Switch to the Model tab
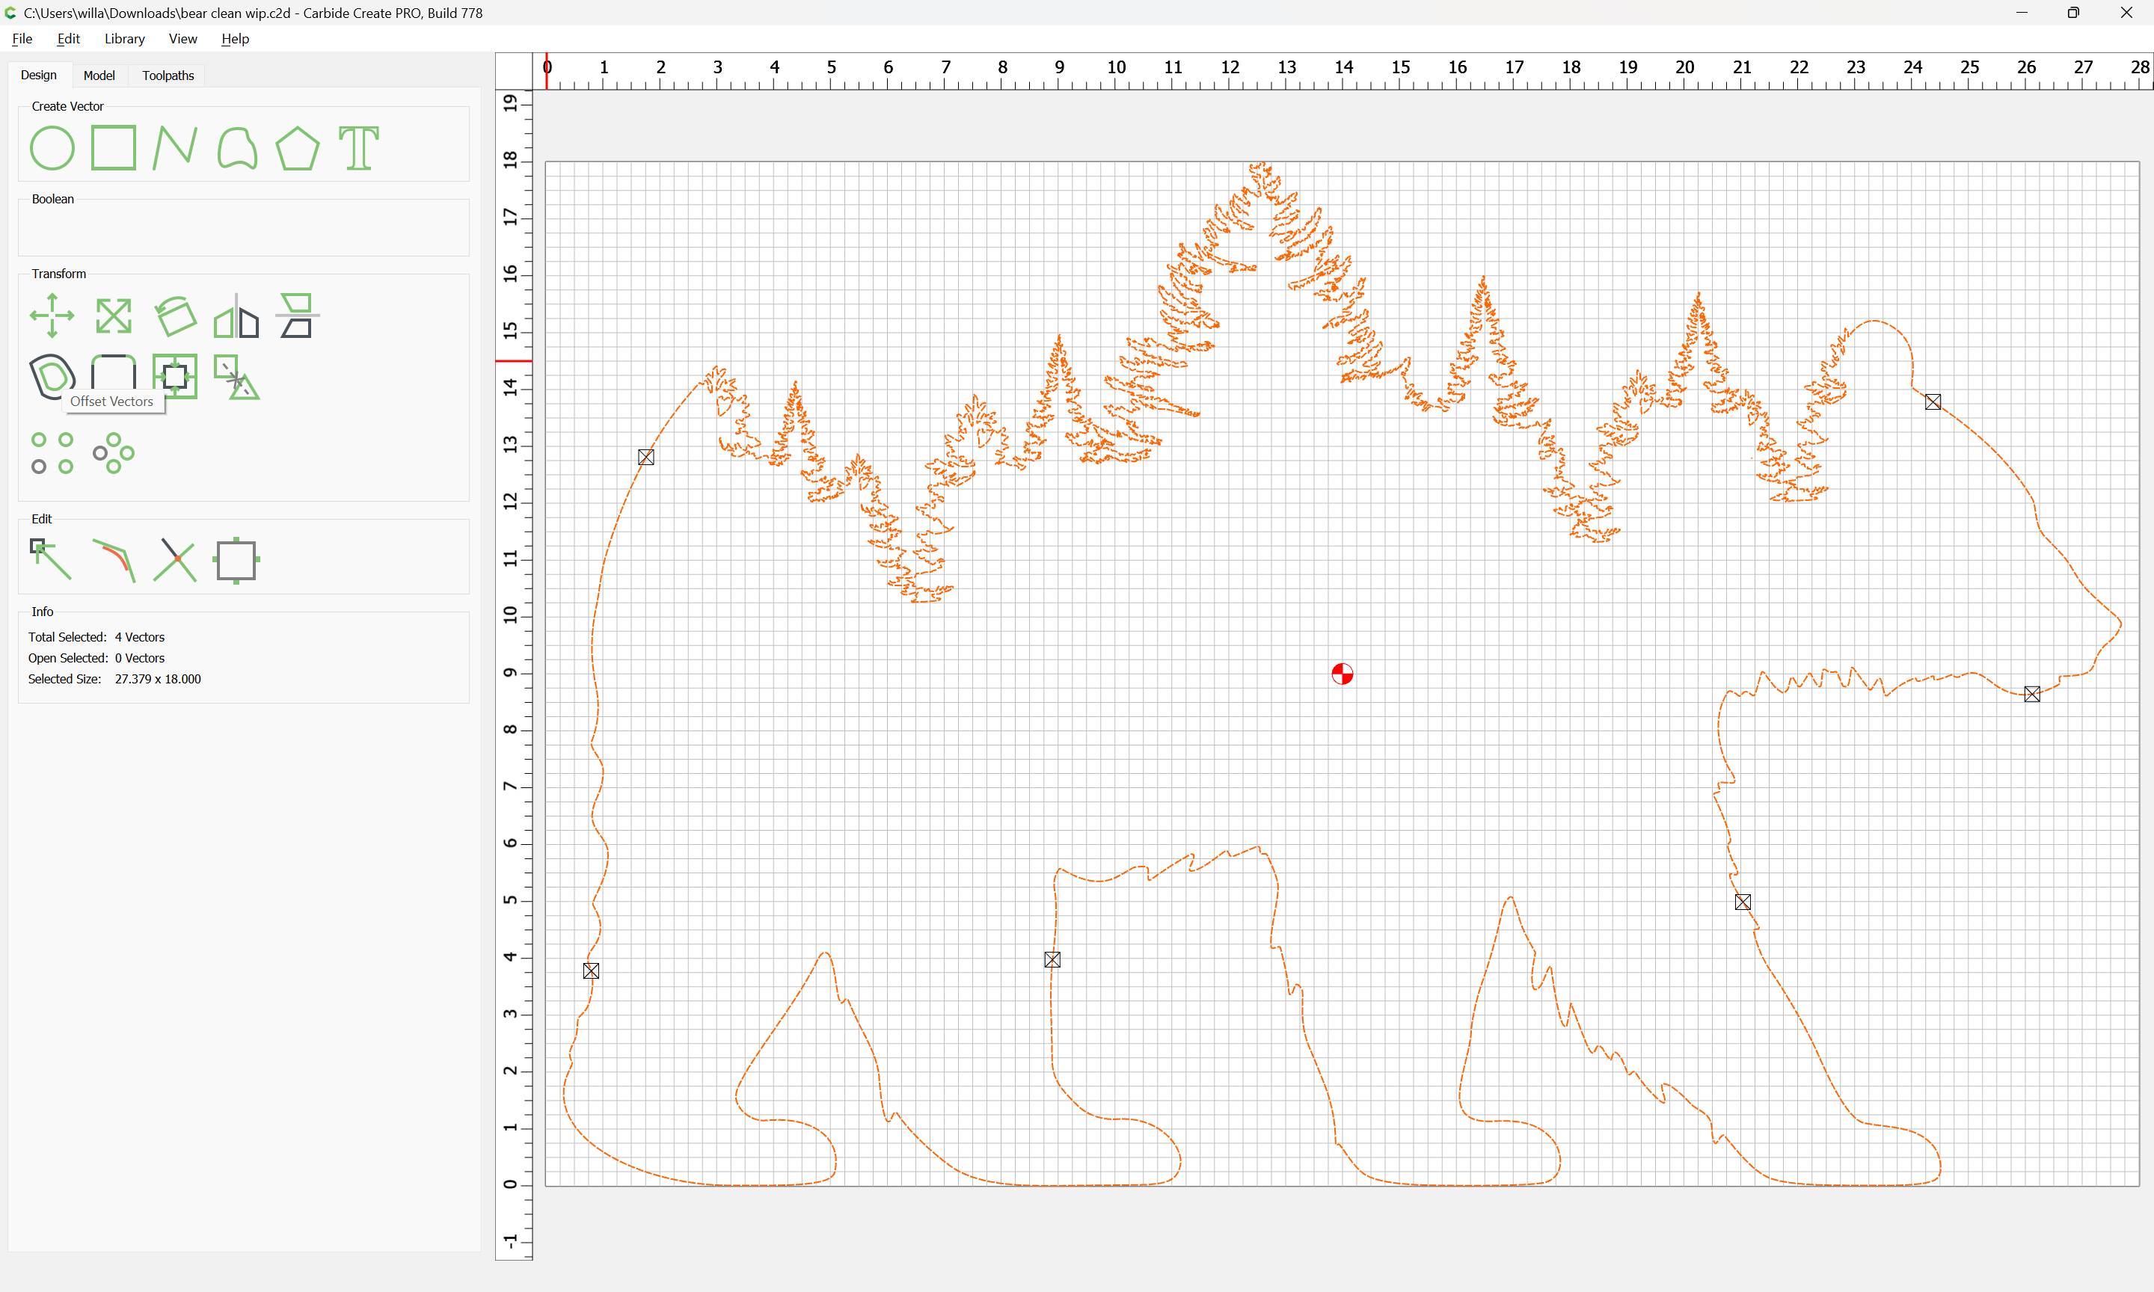Image resolution: width=2154 pixels, height=1292 pixels. tap(99, 76)
